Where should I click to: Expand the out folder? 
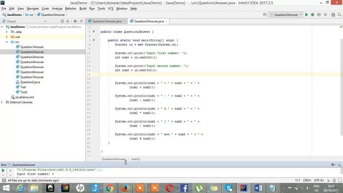pyautogui.click(x=7, y=37)
